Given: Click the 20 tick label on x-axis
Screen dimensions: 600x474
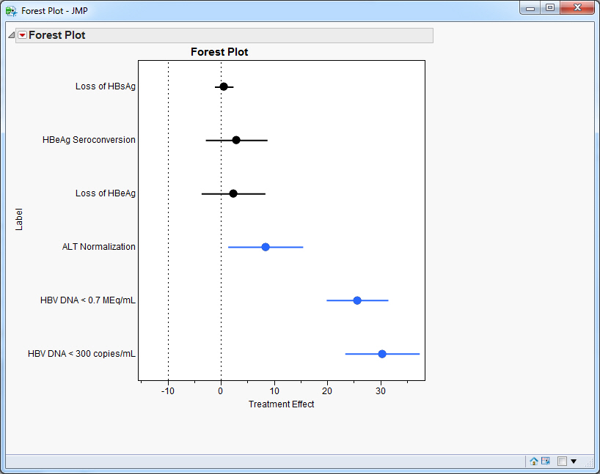Looking at the screenshot, I should [x=327, y=391].
